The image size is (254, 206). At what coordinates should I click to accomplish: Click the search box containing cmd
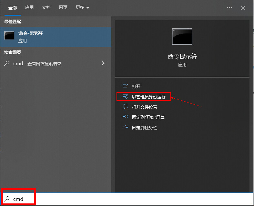(x=127, y=199)
